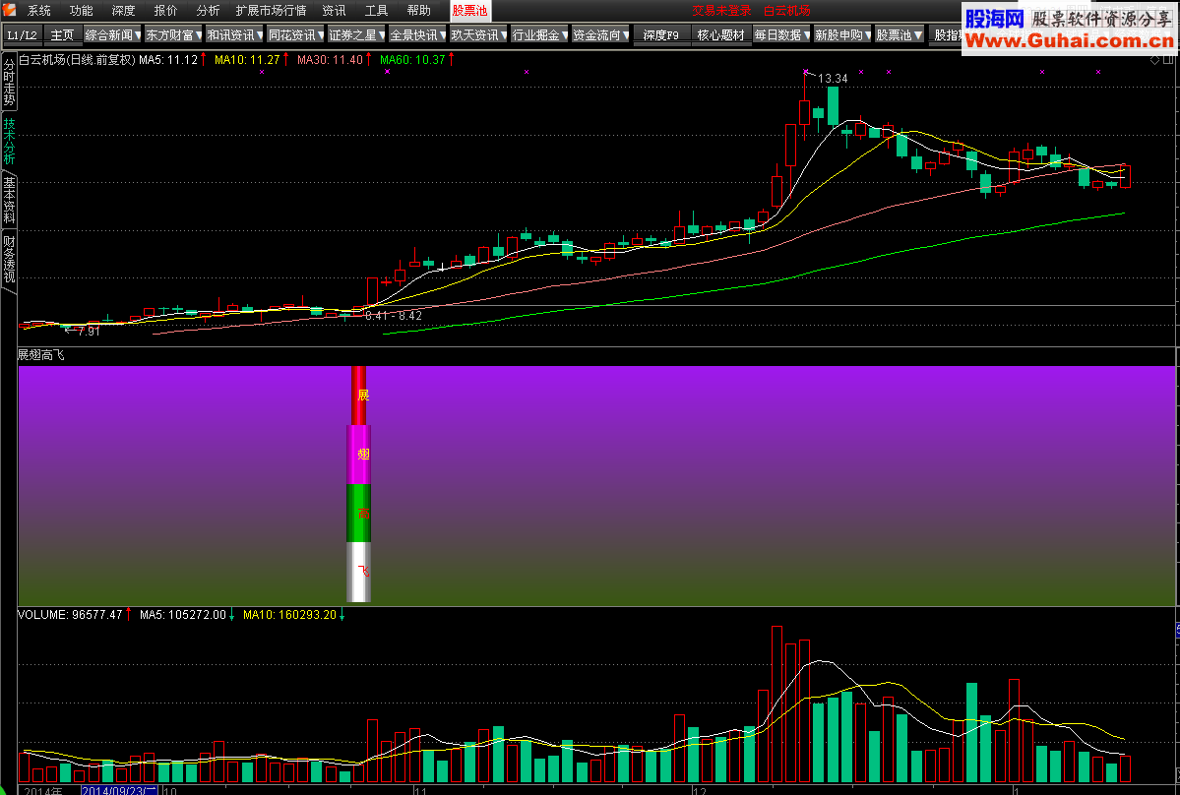Click the MA60: 10.37 indicator label
The image size is (1180, 795).
tap(412, 59)
